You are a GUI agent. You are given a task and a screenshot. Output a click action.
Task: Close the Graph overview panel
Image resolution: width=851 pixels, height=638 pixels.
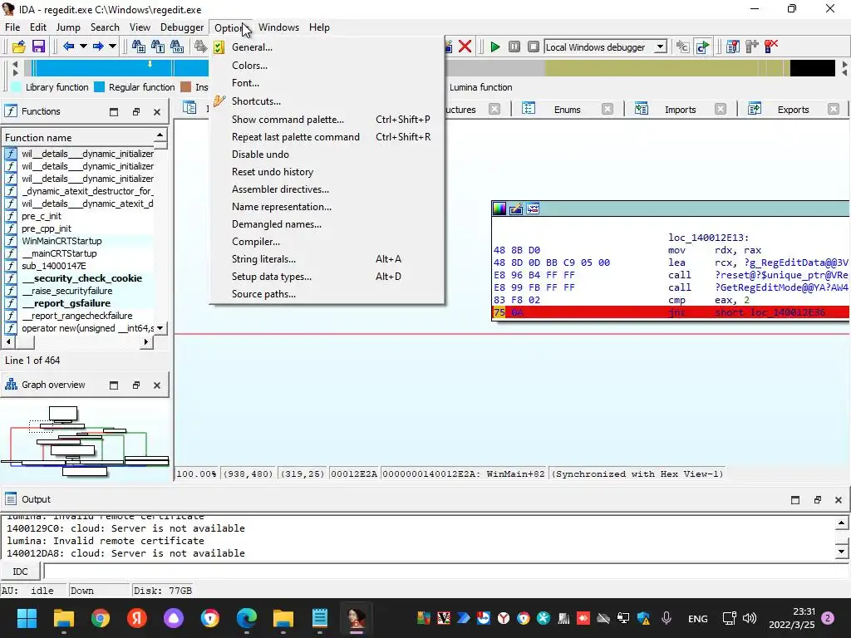tap(157, 385)
